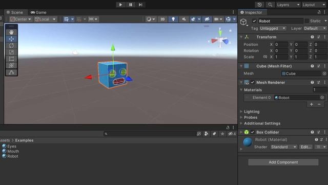Image resolution: width=328 pixels, height=185 pixels.
Task: Pause the game with the pause button
Action: pyautogui.click(x=131, y=5)
